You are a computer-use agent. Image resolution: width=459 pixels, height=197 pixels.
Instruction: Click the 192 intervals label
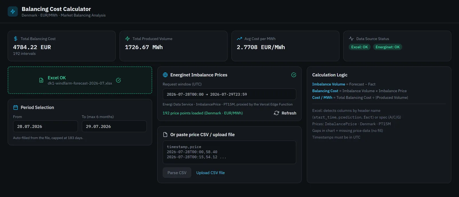coord(24,54)
